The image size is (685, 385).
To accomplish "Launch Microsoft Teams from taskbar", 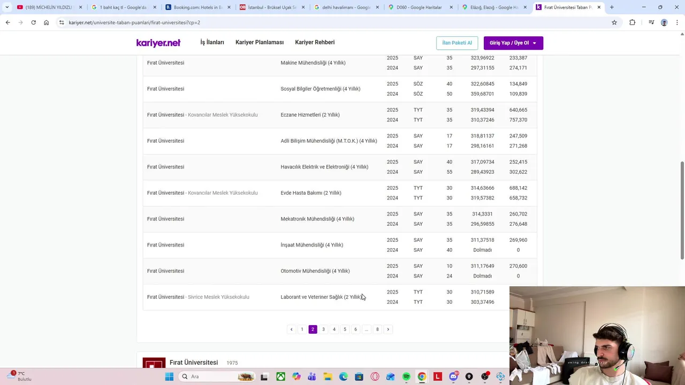I will [312, 376].
